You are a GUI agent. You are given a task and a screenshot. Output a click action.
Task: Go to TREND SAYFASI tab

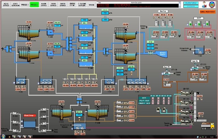(x=53, y=5)
